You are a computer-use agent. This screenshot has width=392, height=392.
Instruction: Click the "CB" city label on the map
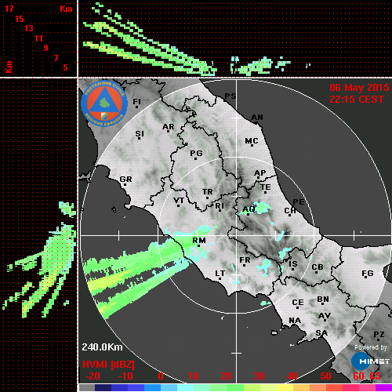coord(318,267)
